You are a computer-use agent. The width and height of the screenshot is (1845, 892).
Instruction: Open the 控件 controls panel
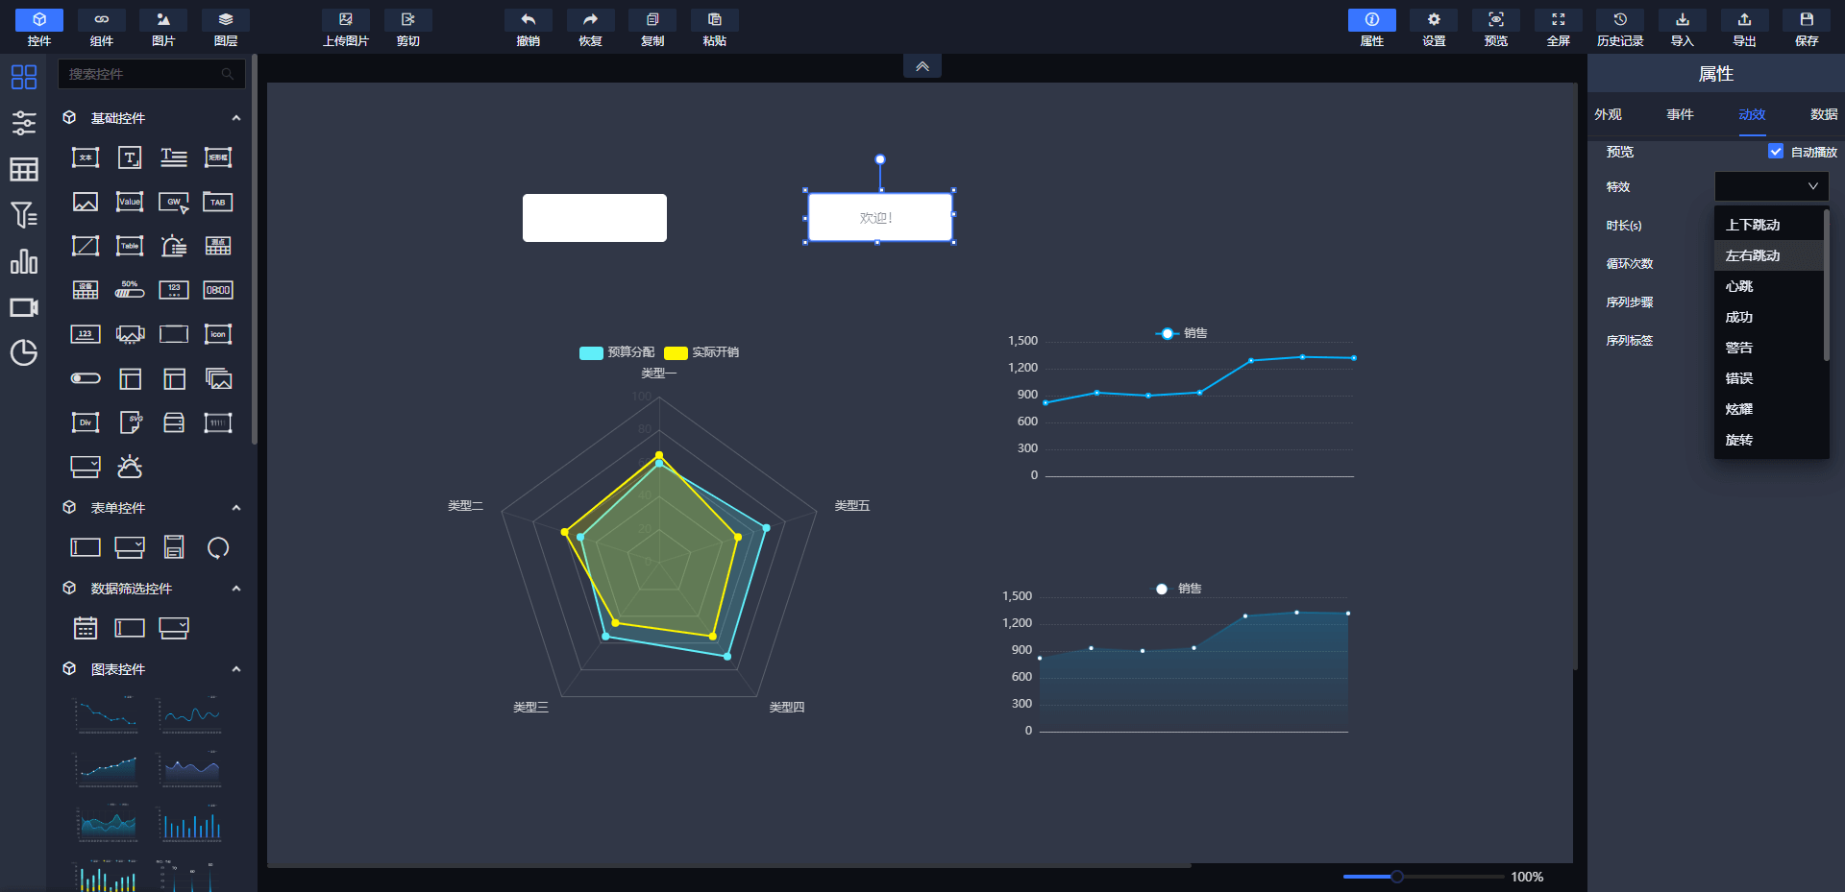39,28
